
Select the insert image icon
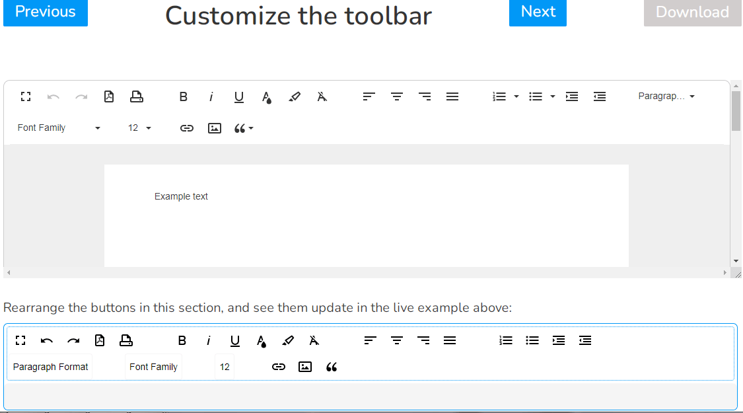214,128
